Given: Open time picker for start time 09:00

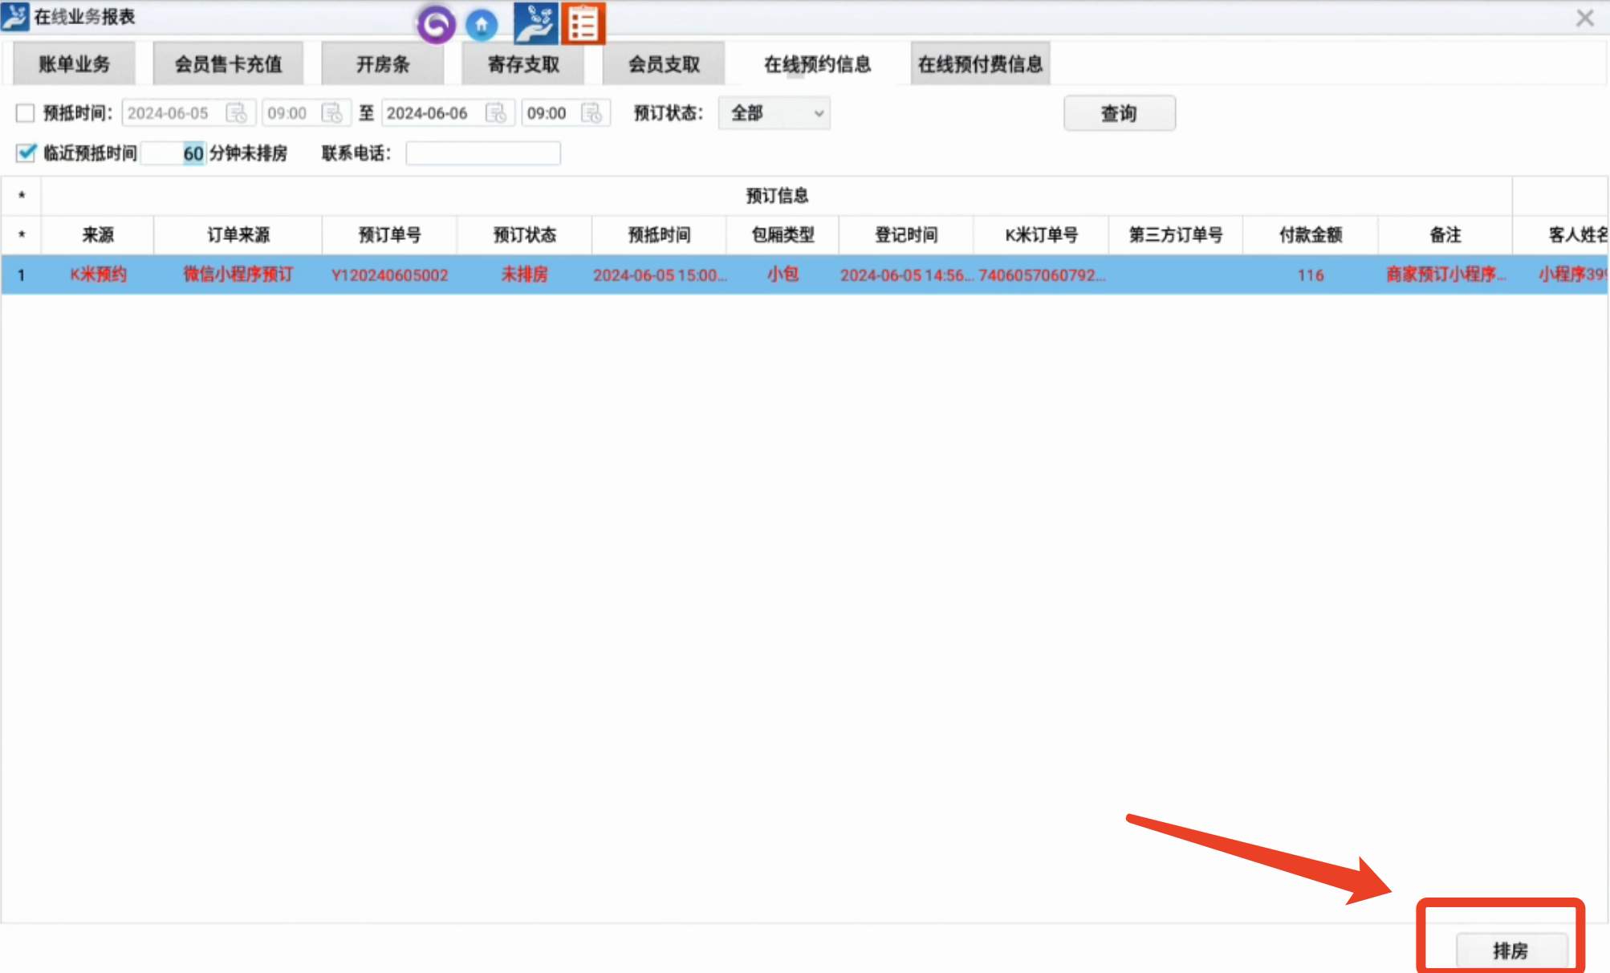Looking at the screenshot, I should tap(331, 113).
